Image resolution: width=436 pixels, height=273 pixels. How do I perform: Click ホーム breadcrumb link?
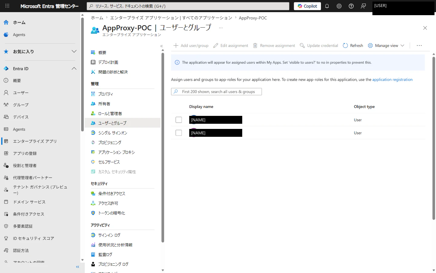coord(97,18)
